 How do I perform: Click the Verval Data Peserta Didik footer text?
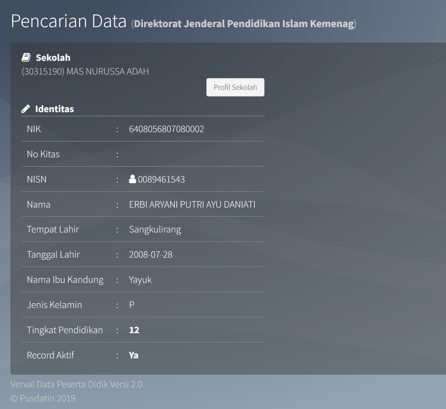pos(76,384)
